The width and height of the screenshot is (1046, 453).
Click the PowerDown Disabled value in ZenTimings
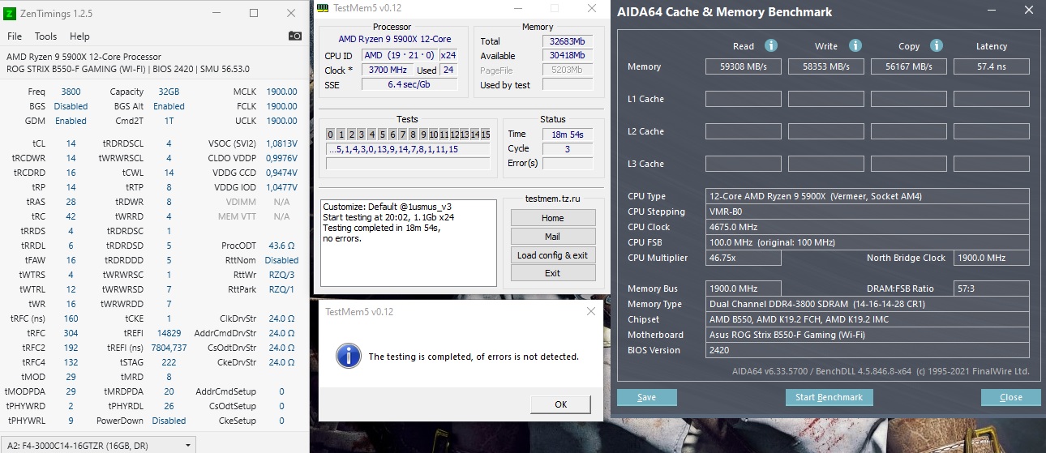pyautogui.click(x=169, y=421)
